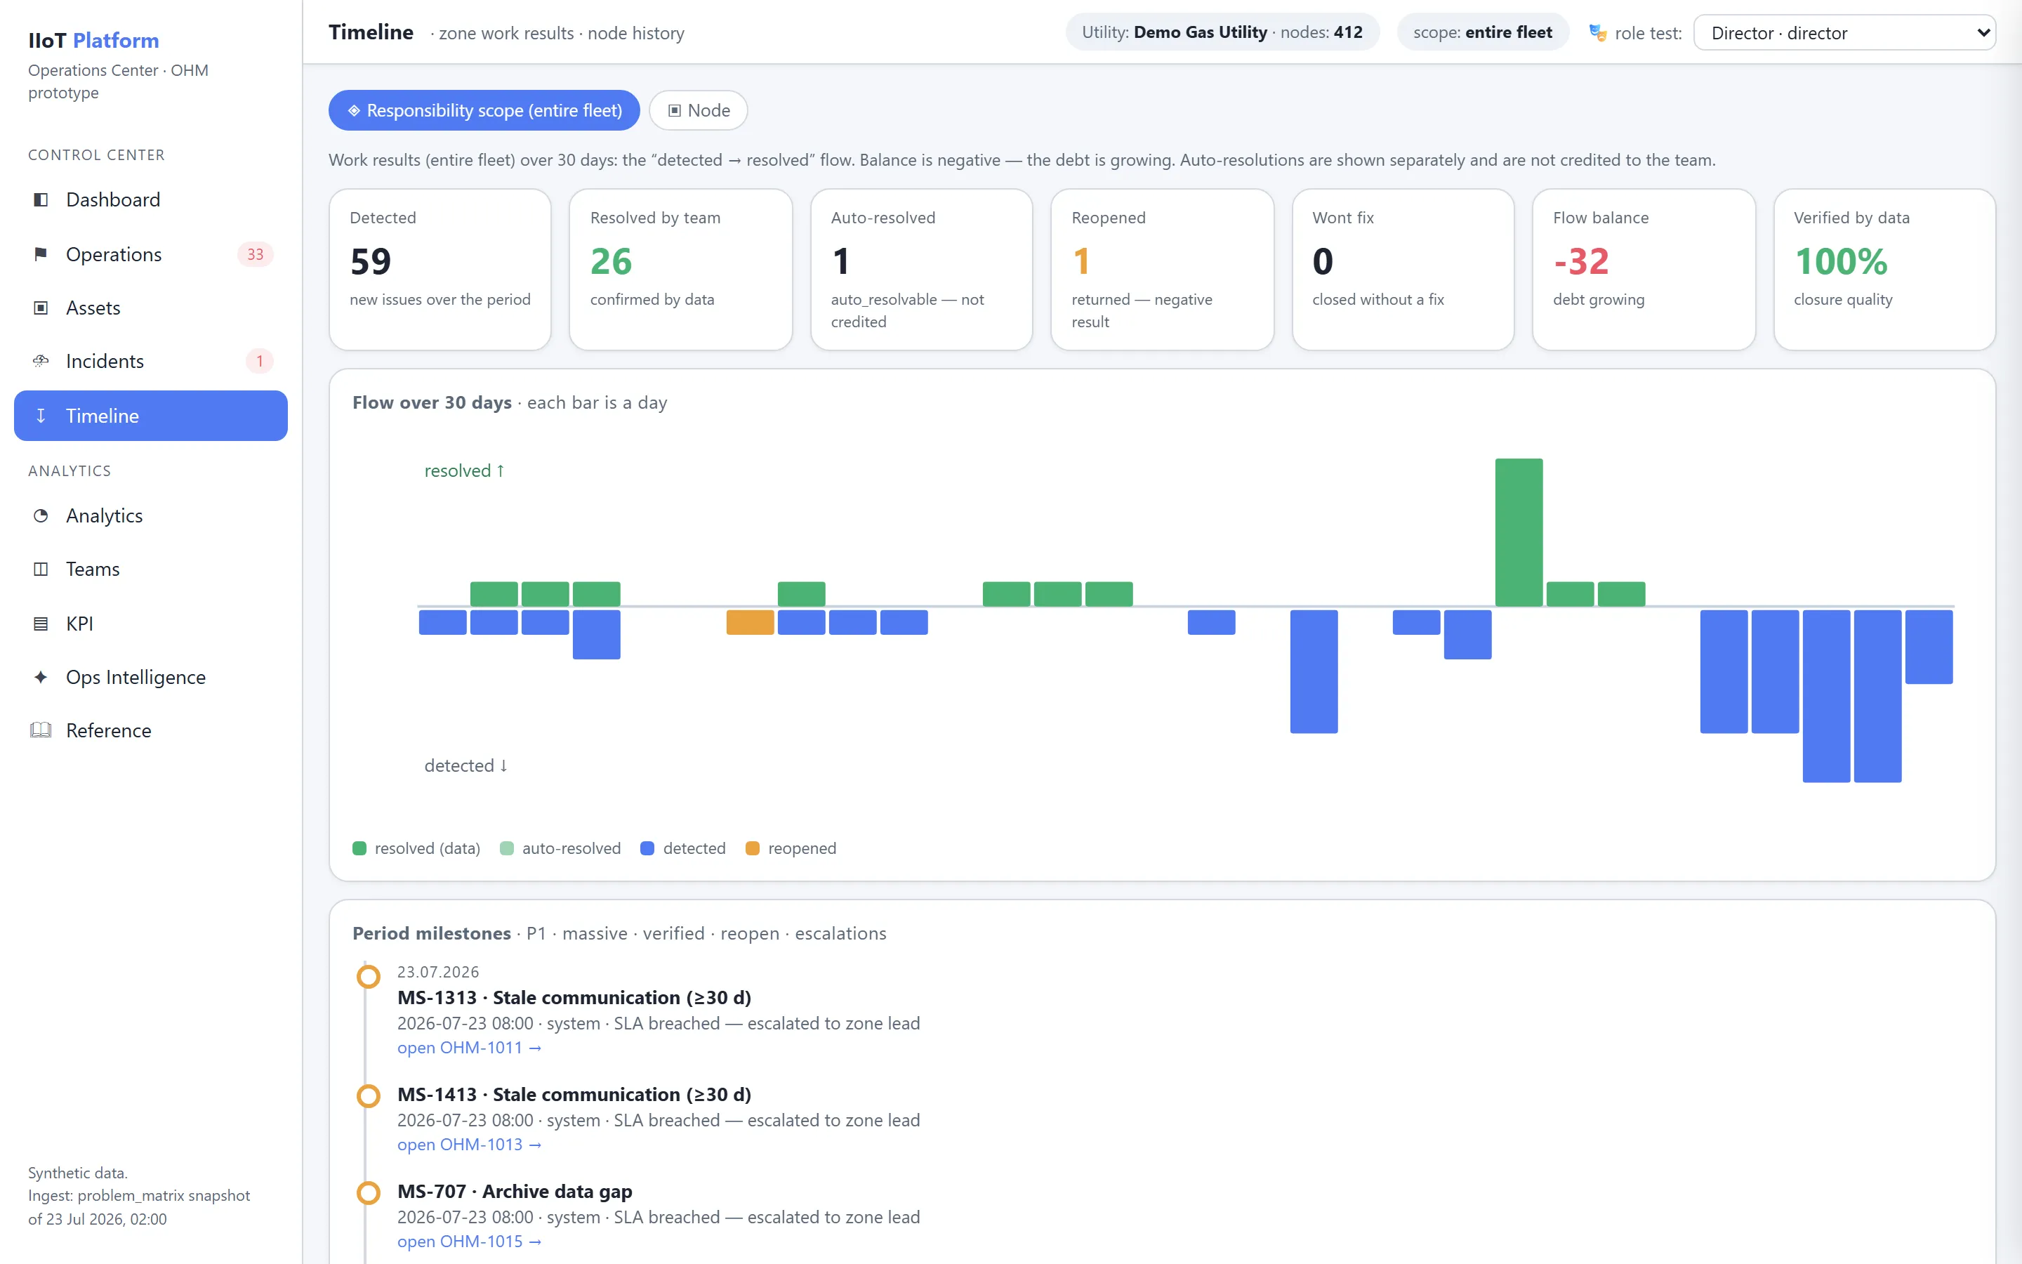Click the Reference book icon
Image resolution: width=2022 pixels, height=1264 pixels.
(40, 730)
